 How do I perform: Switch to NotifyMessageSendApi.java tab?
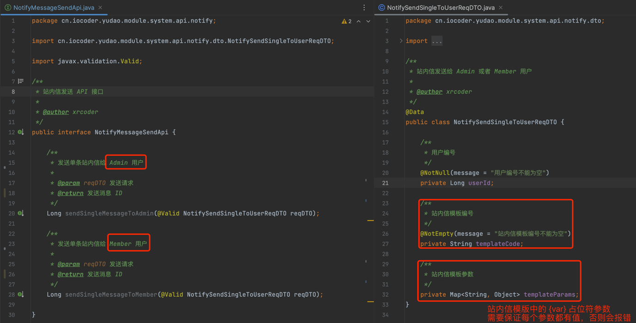click(54, 8)
